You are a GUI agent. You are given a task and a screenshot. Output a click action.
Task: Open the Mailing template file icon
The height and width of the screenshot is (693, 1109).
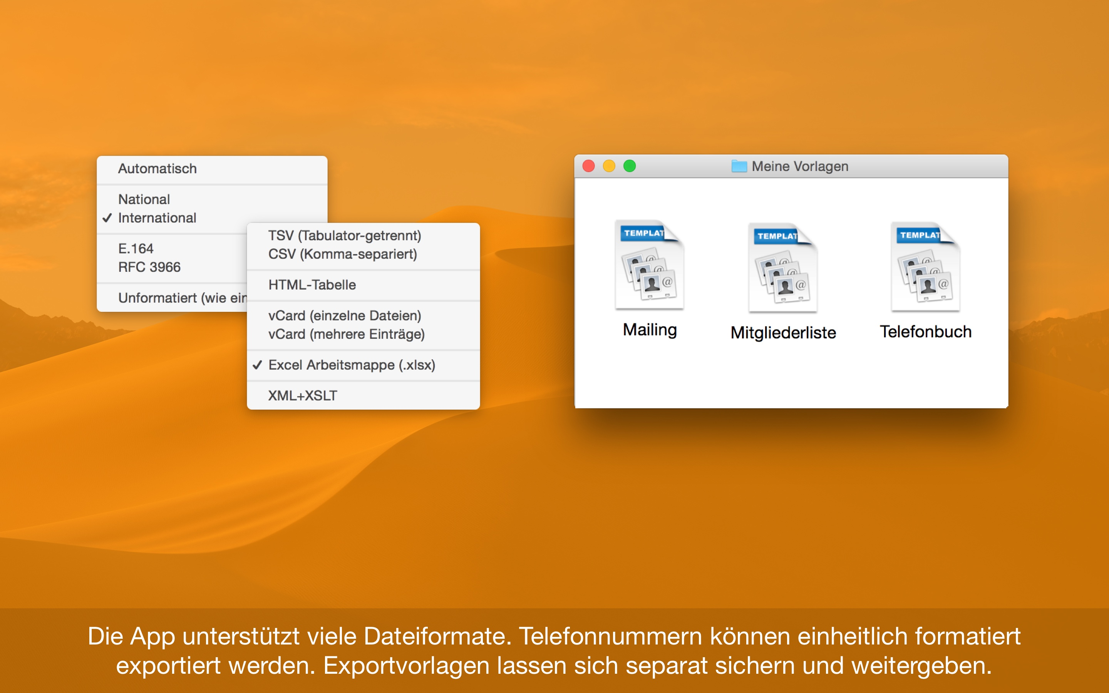[x=649, y=266]
